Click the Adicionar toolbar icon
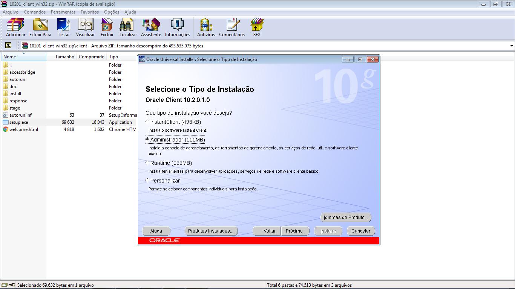This screenshot has height=289, width=515. tap(15, 27)
